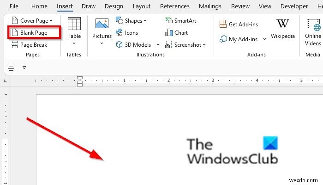
Task: Open the View tab
Action: pyautogui.click(x=265, y=6)
